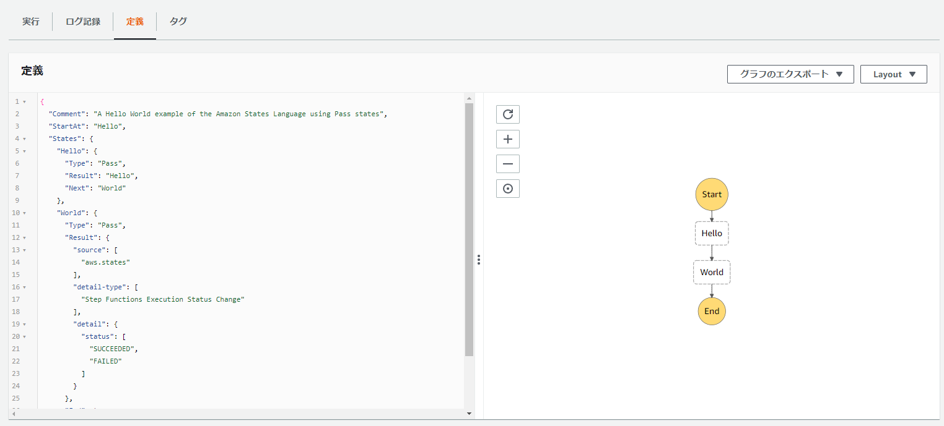Zoom out of the workflow graph

[x=507, y=163]
